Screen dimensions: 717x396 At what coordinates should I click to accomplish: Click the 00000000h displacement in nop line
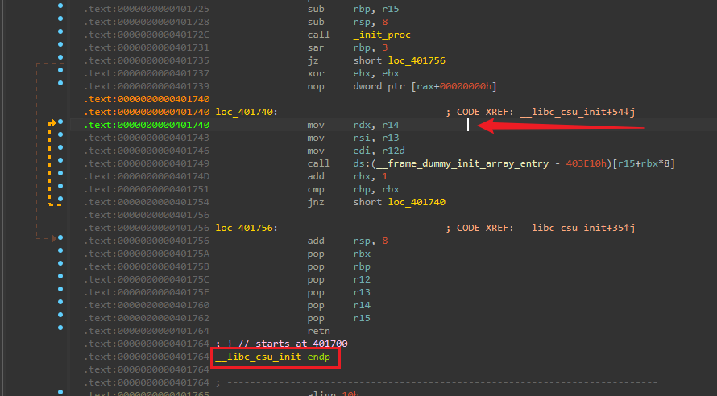pyautogui.click(x=465, y=86)
